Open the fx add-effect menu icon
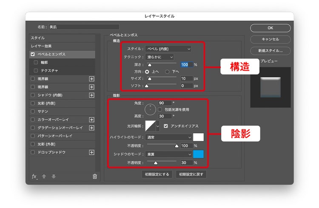Screen dimensions: 319x208 pos(34,176)
